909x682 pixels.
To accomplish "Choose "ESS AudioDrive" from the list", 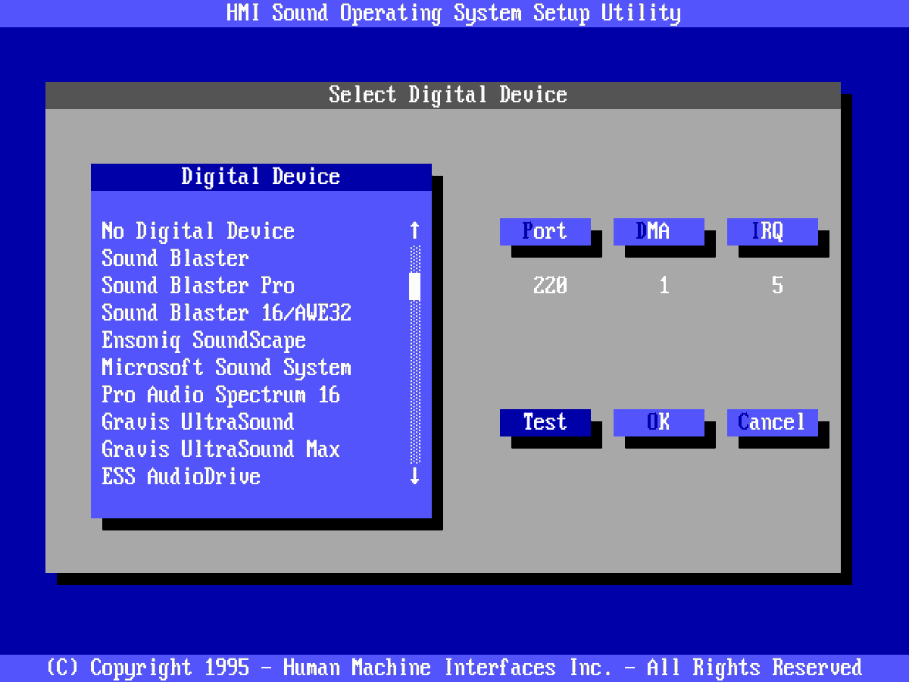I will (x=181, y=476).
